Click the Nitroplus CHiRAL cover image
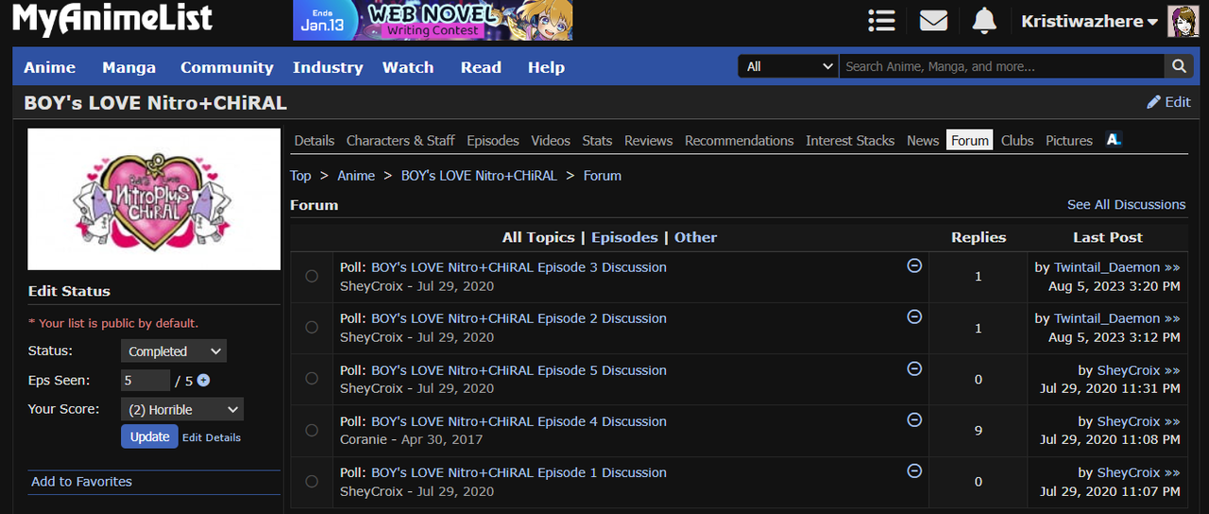Image resolution: width=1209 pixels, height=514 pixels. point(154,198)
